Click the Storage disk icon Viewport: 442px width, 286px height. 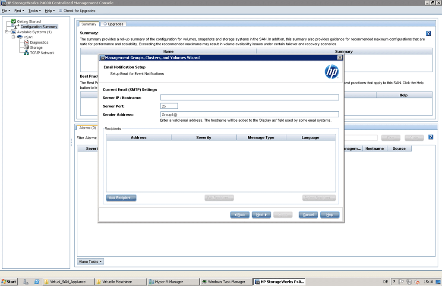click(x=26, y=47)
